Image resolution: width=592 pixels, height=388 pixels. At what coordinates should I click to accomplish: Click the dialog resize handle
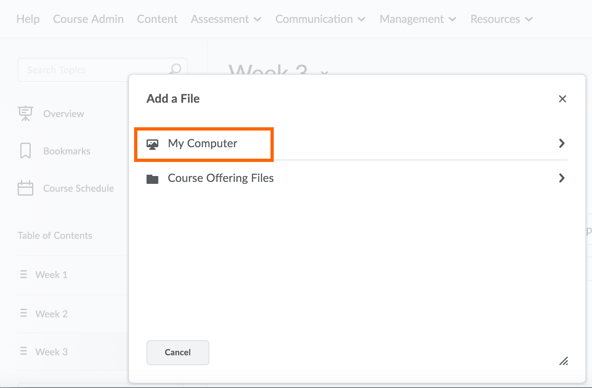coord(565,362)
